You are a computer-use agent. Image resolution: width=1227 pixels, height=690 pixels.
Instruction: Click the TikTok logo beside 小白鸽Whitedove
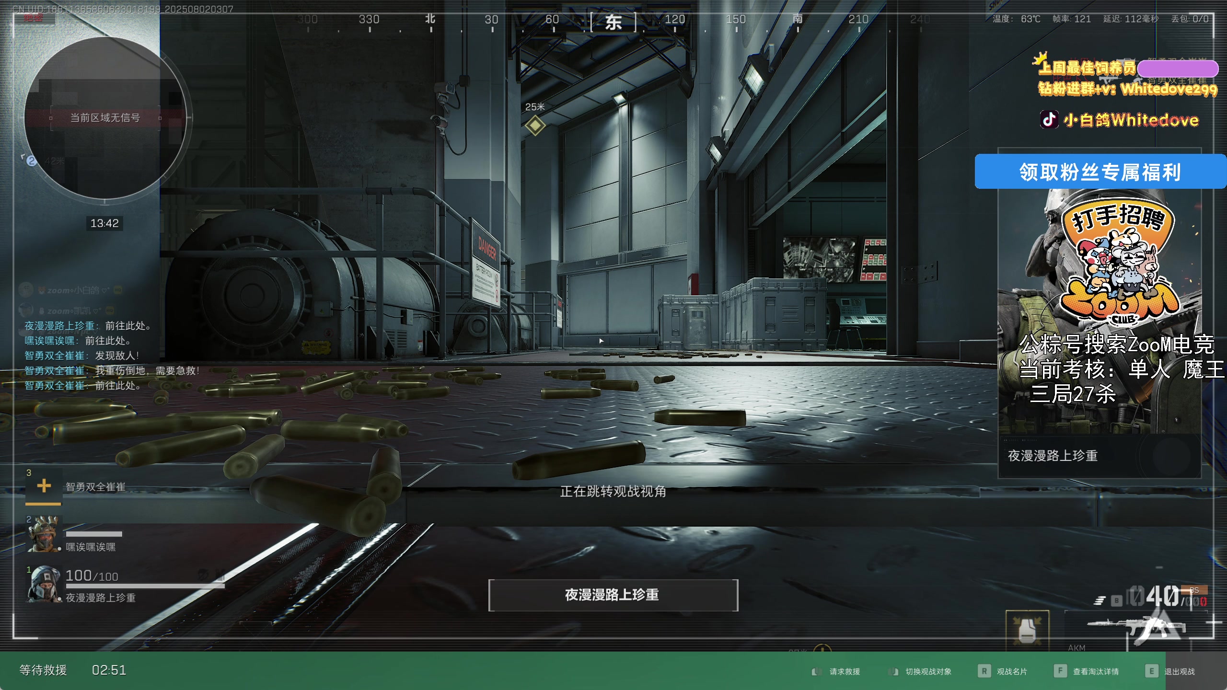[1049, 119]
